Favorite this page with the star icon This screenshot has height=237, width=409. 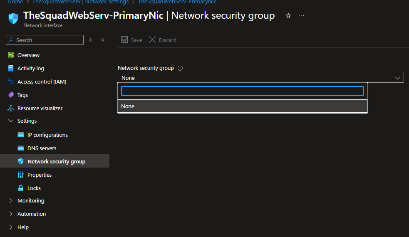[x=288, y=16]
